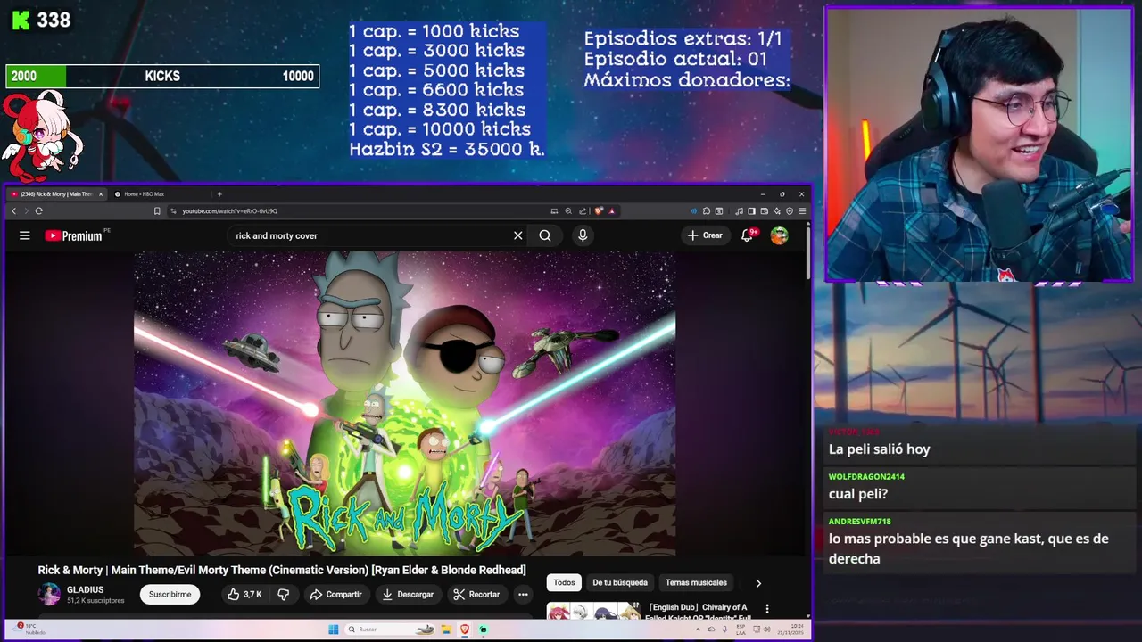Share the video via Compartir

(335, 594)
